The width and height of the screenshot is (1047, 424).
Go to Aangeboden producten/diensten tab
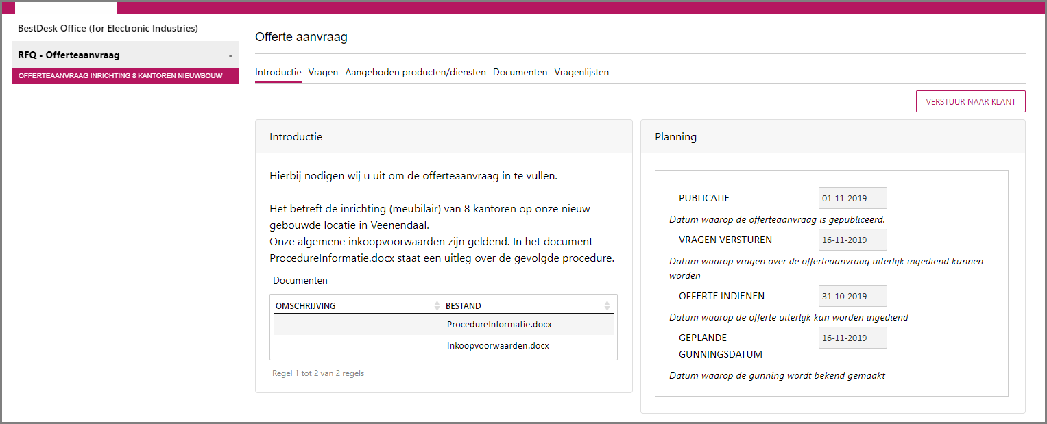(x=416, y=72)
